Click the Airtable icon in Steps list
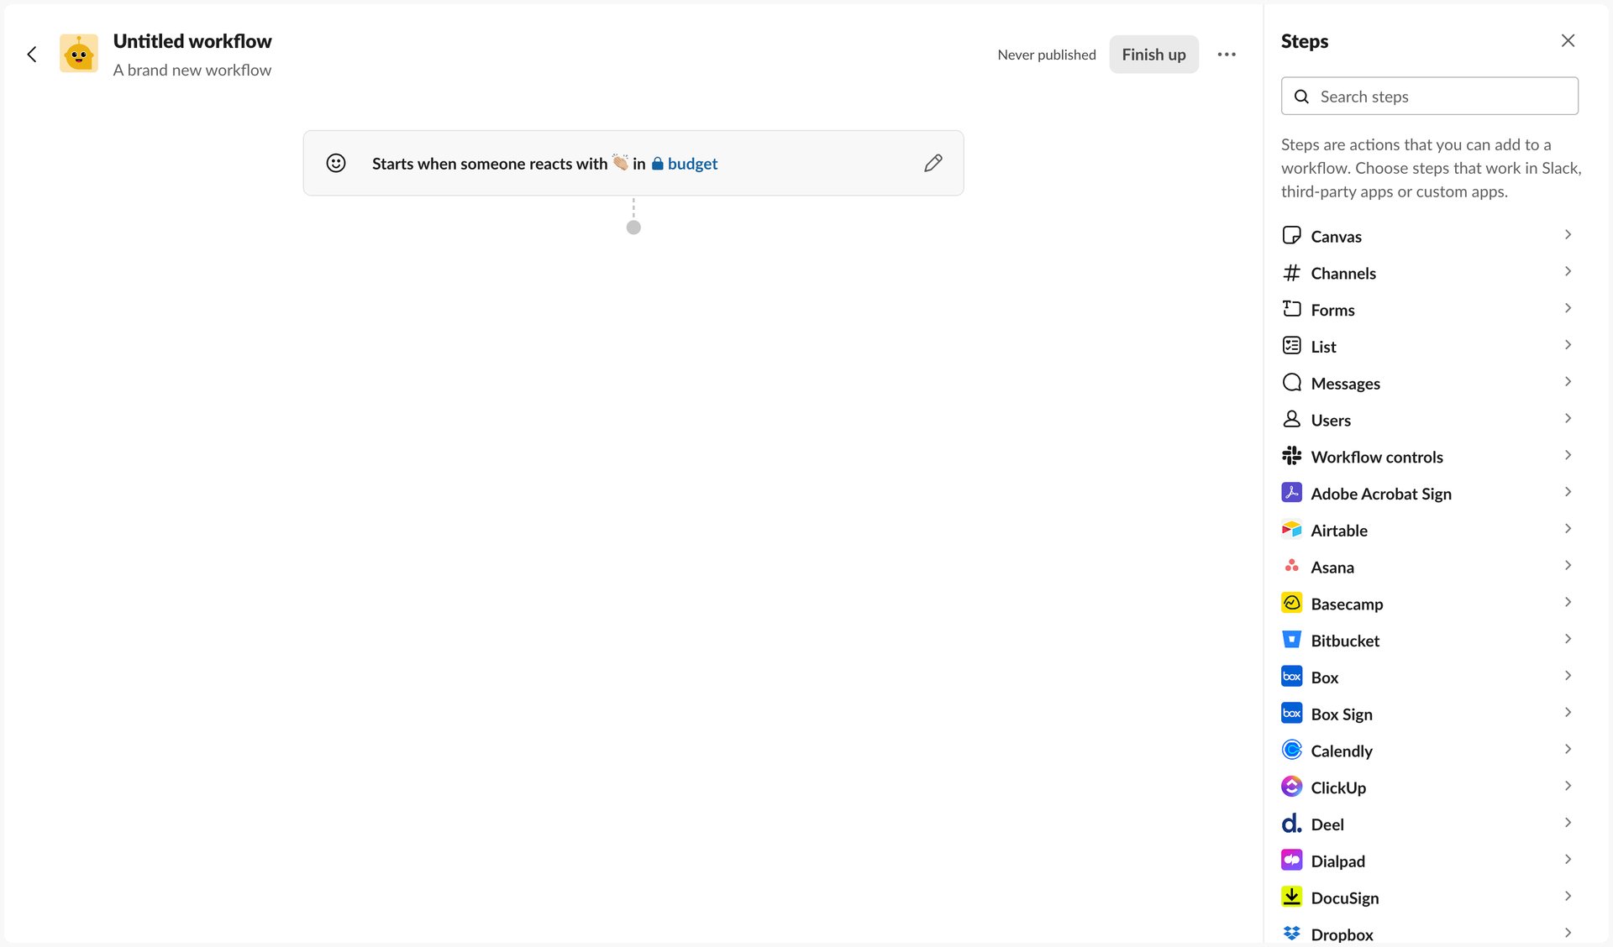Image resolution: width=1613 pixels, height=947 pixels. (1291, 530)
